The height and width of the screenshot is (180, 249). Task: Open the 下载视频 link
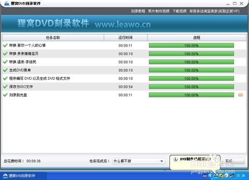[179, 11]
